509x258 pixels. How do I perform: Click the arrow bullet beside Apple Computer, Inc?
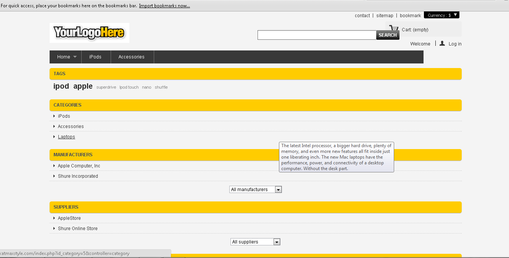pos(54,166)
